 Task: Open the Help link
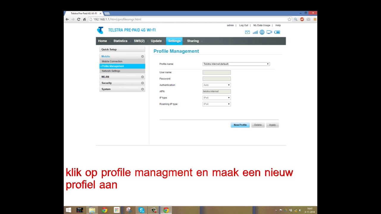tap(278, 25)
